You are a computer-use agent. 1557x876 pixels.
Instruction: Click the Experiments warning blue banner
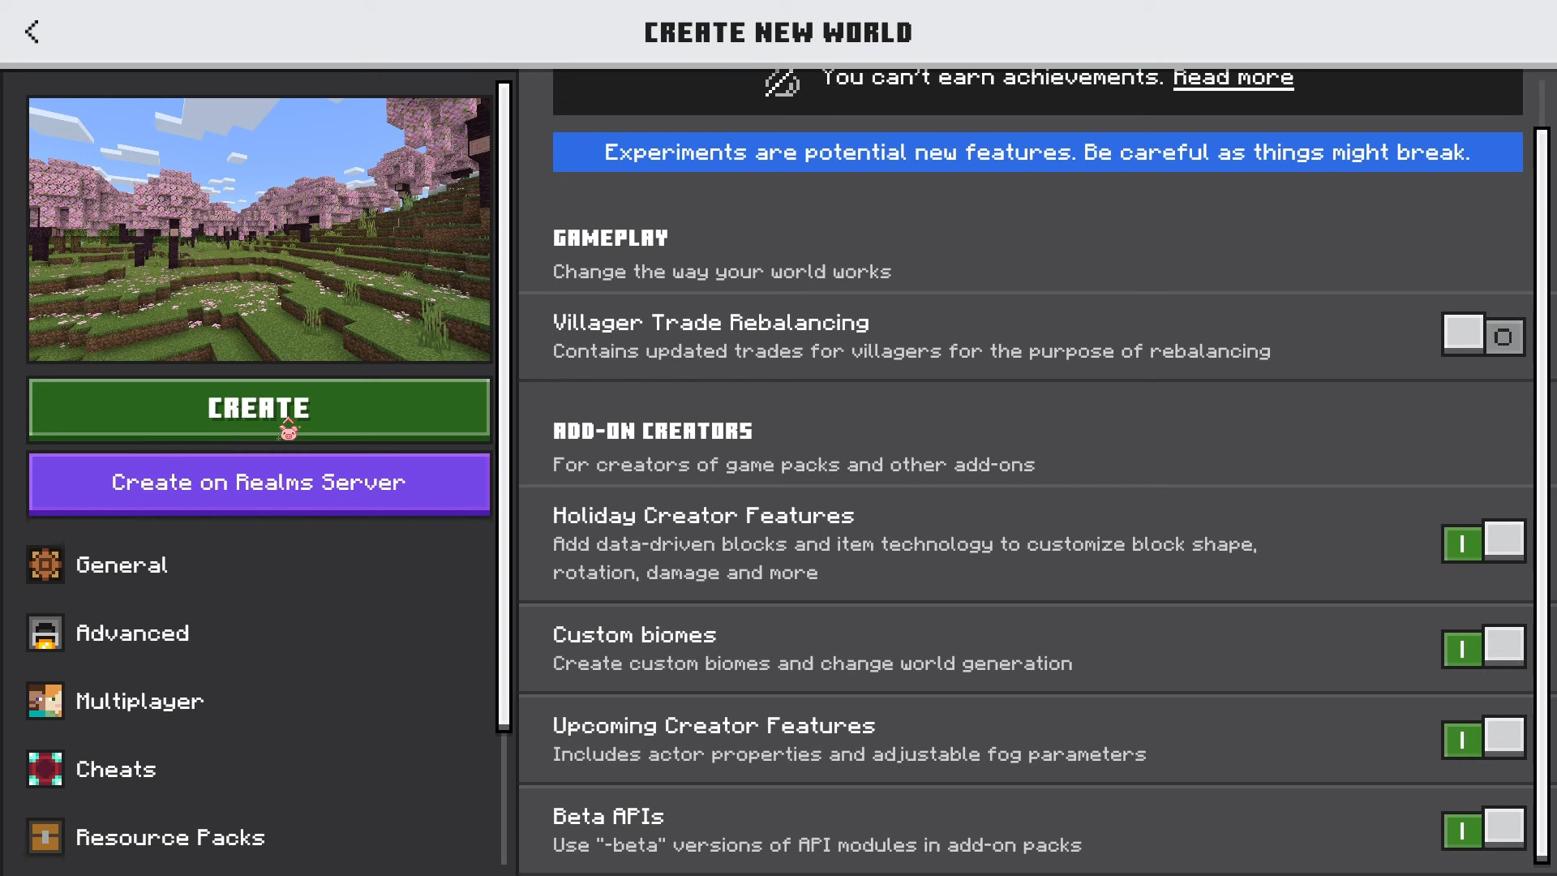[1038, 152]
